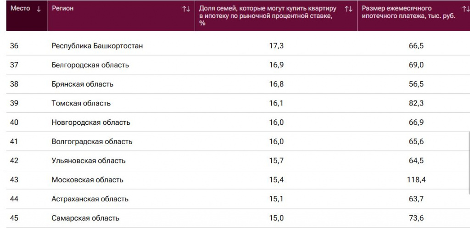Select Томская область in the table
Viewport: 470px width, 228px height.
81,104
